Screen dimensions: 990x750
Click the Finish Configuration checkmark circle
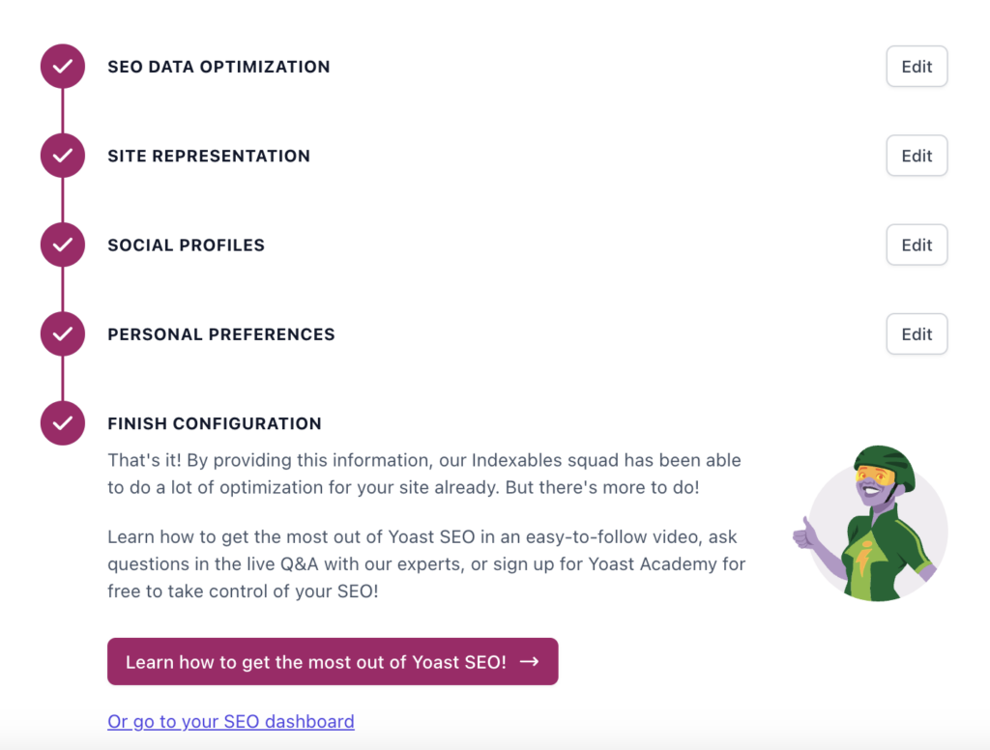pyautogui.click(x=63, y=423)
